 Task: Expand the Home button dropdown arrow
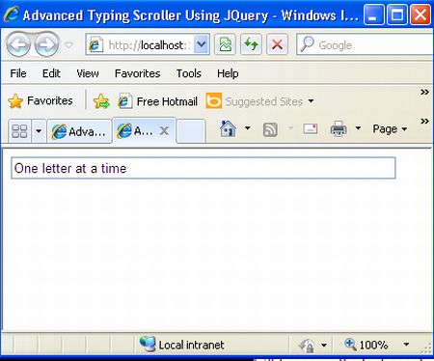(x=247, y=128)
